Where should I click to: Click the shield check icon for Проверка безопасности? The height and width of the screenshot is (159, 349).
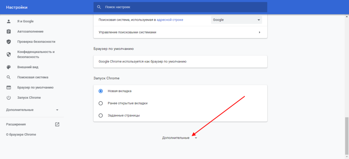(9, 42)
